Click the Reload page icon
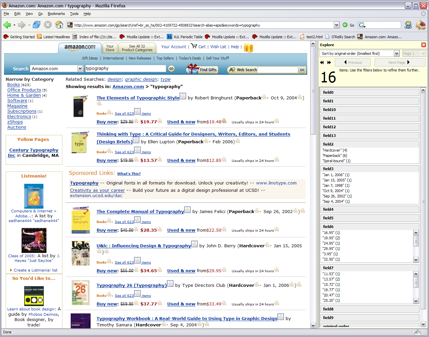The width and height of the screenshot is (429, 337). click(37, 25)
